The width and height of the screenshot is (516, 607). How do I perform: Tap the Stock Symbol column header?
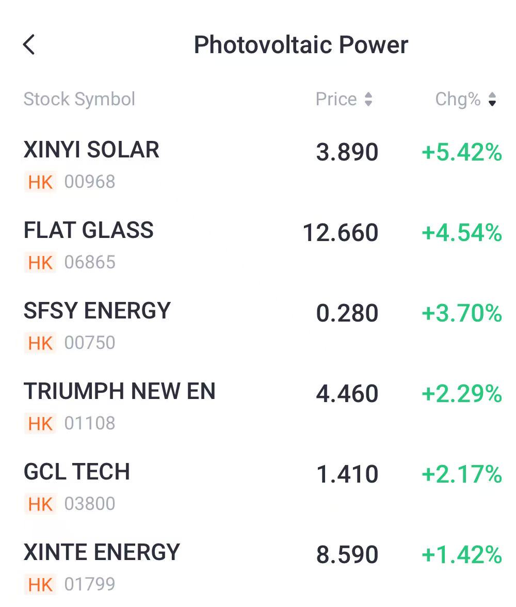click(79, 99)
